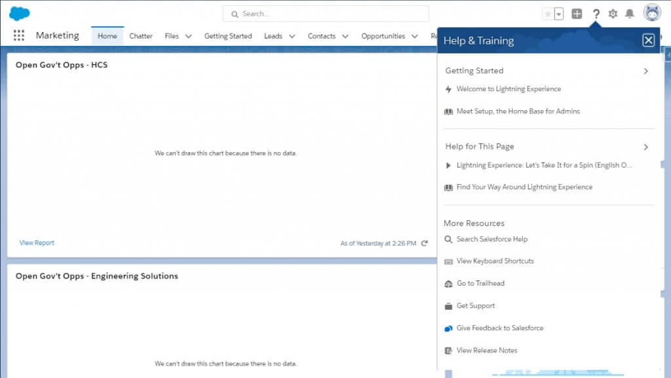Click the Salesforce cloud logo
Screen dimensions: 671x378
pos(19,13)
